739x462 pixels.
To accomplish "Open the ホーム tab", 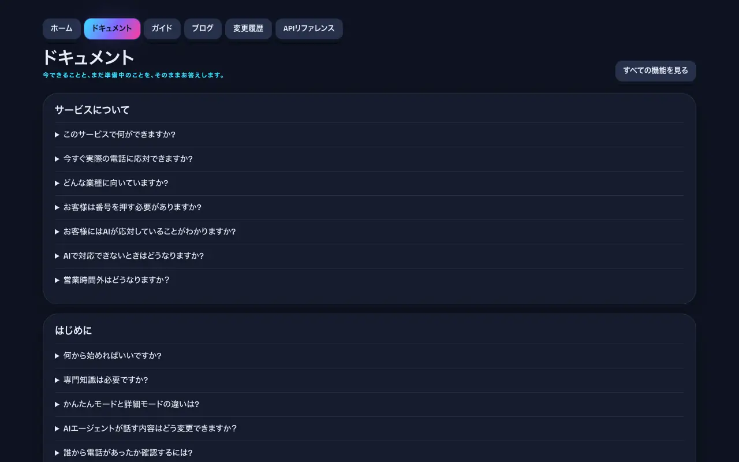I will 62,29.
